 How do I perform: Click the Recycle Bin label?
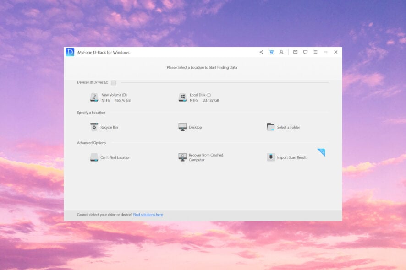(109, 127)
